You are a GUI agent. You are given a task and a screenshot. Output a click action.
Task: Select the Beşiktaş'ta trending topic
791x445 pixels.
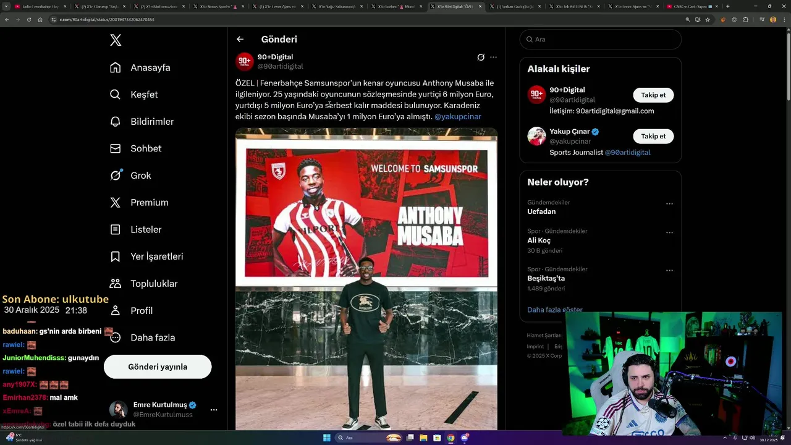pos(546,278)
